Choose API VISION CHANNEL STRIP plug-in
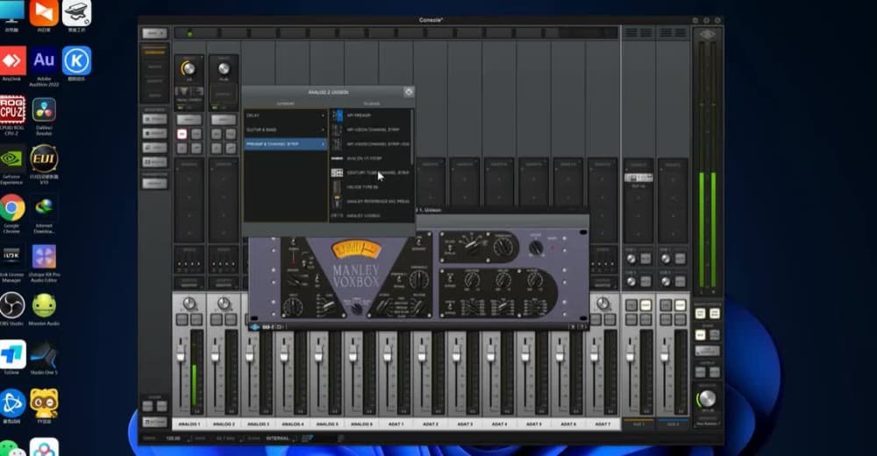 [x=373, y=130]
